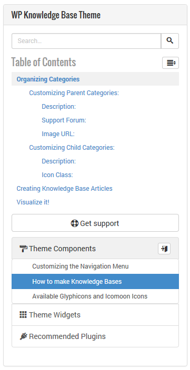
Task: Click the grid icon beside Theme Widgets
Action: tap(23, 315)
